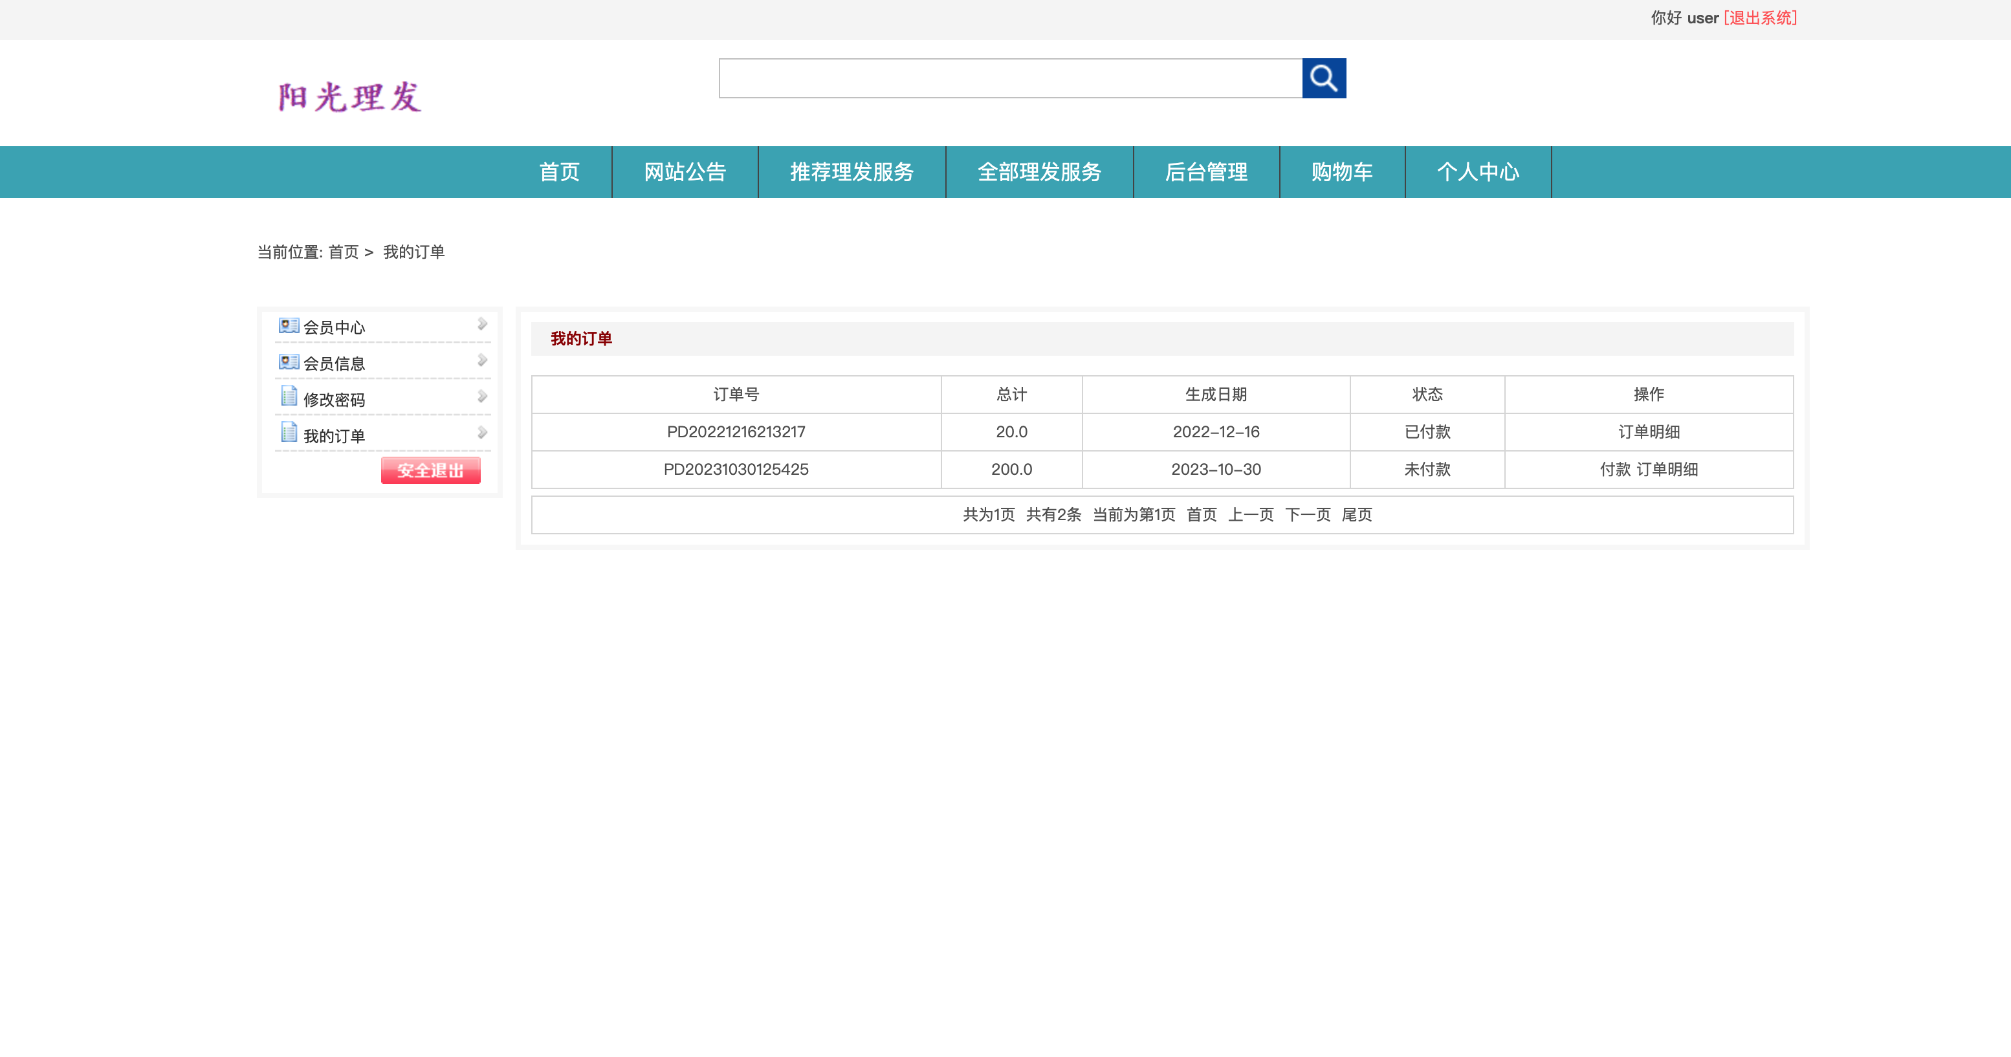Click the 安全退出 button
Screen dimensions: 2011x1057
pos(430,471)
